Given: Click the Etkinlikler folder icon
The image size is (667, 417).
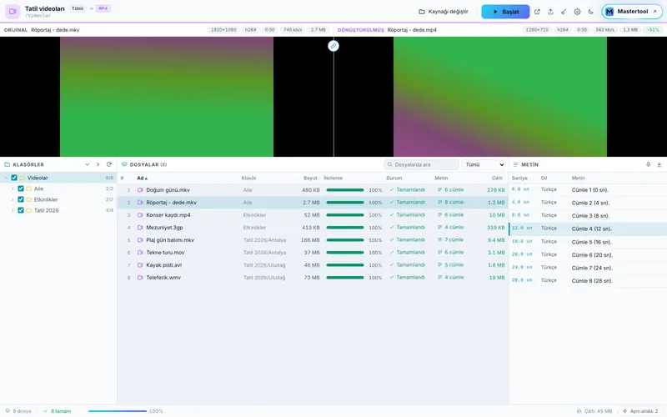Looking at the screenshot, I should 29,199.
